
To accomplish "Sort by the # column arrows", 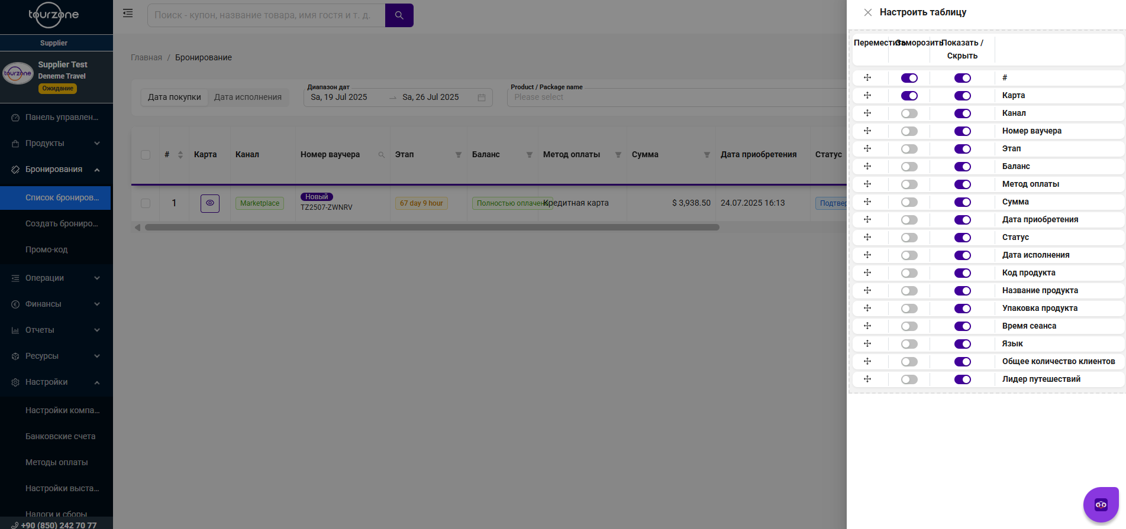I will point(180,155).
